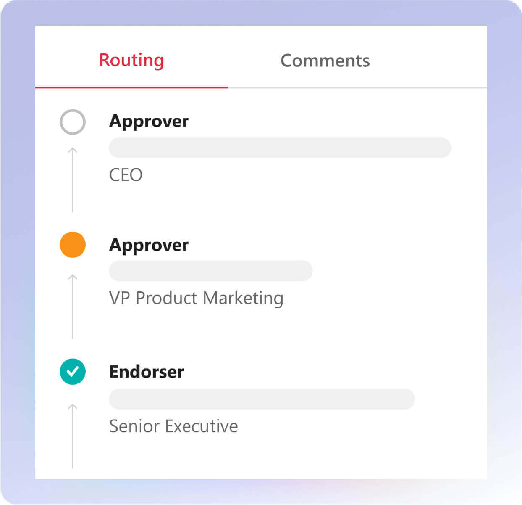Click the VP Product Marketing label

coord(196,298)
